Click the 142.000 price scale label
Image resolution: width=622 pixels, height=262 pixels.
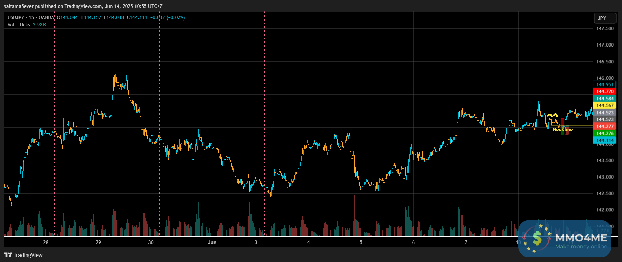coord(605,210)
